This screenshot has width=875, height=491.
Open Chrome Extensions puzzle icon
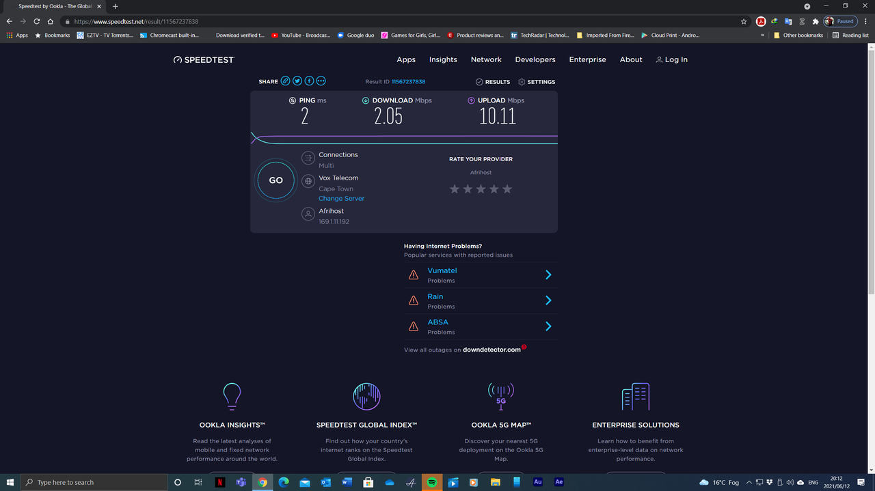pos(815,21)
